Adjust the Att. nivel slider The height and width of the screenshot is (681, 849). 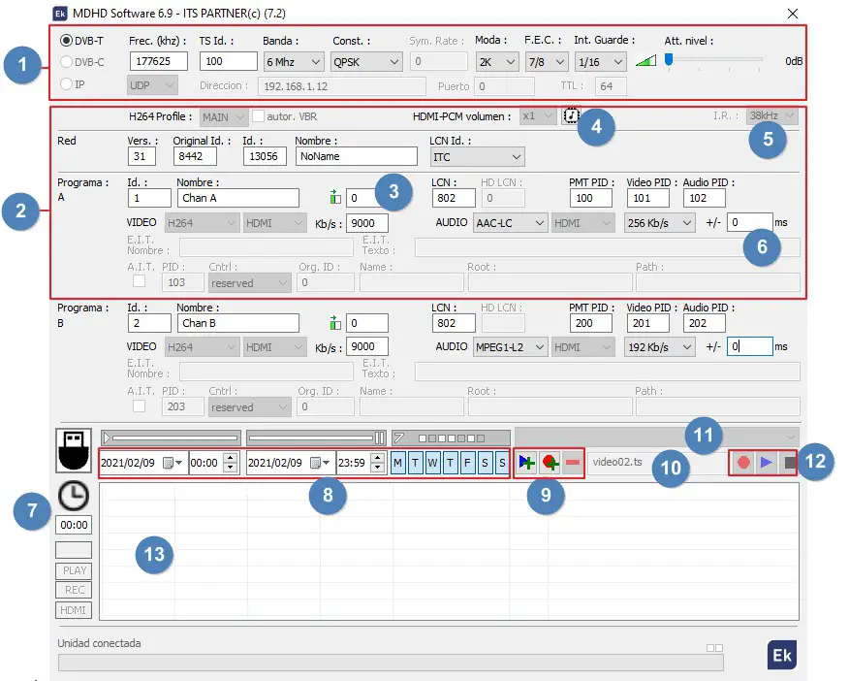coord(670,60)
